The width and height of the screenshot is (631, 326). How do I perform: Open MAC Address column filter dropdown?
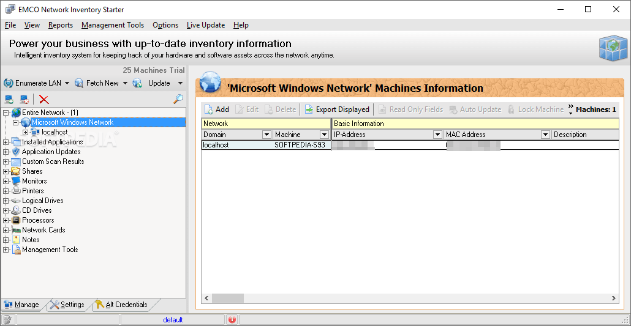click(546, 135)
